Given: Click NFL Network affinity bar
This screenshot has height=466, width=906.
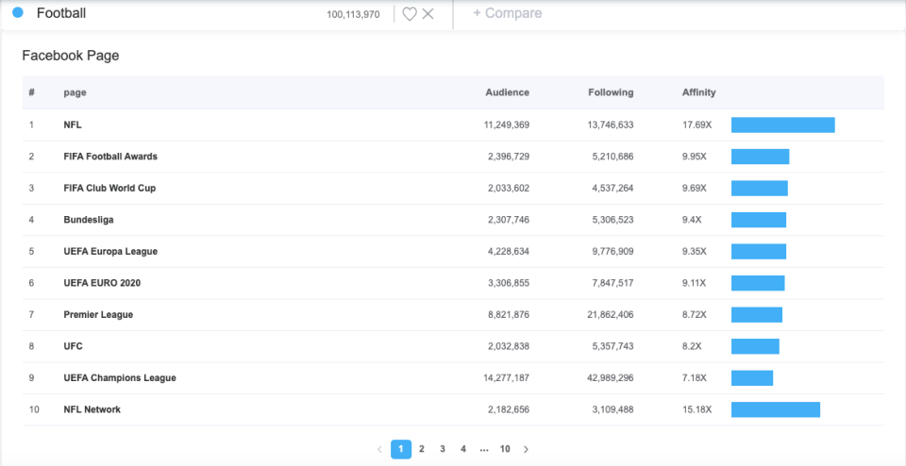Looking at the screenshot, I should pyautogui.click(x=776, y=409).
